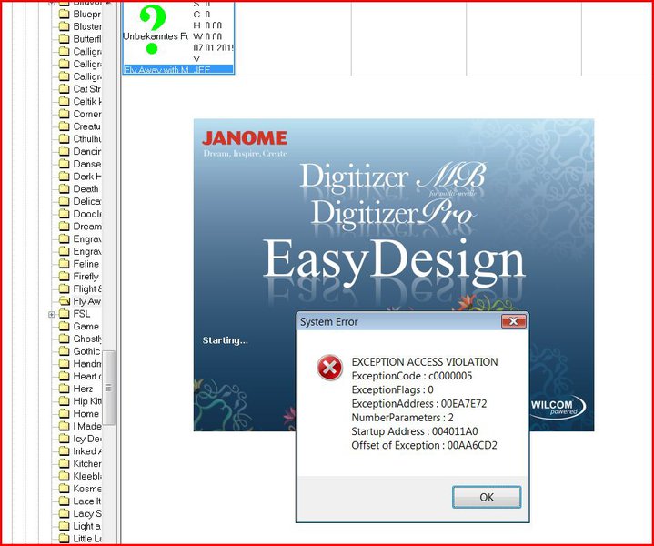Click the folder icon beside 'Death'

coord(65,188)
